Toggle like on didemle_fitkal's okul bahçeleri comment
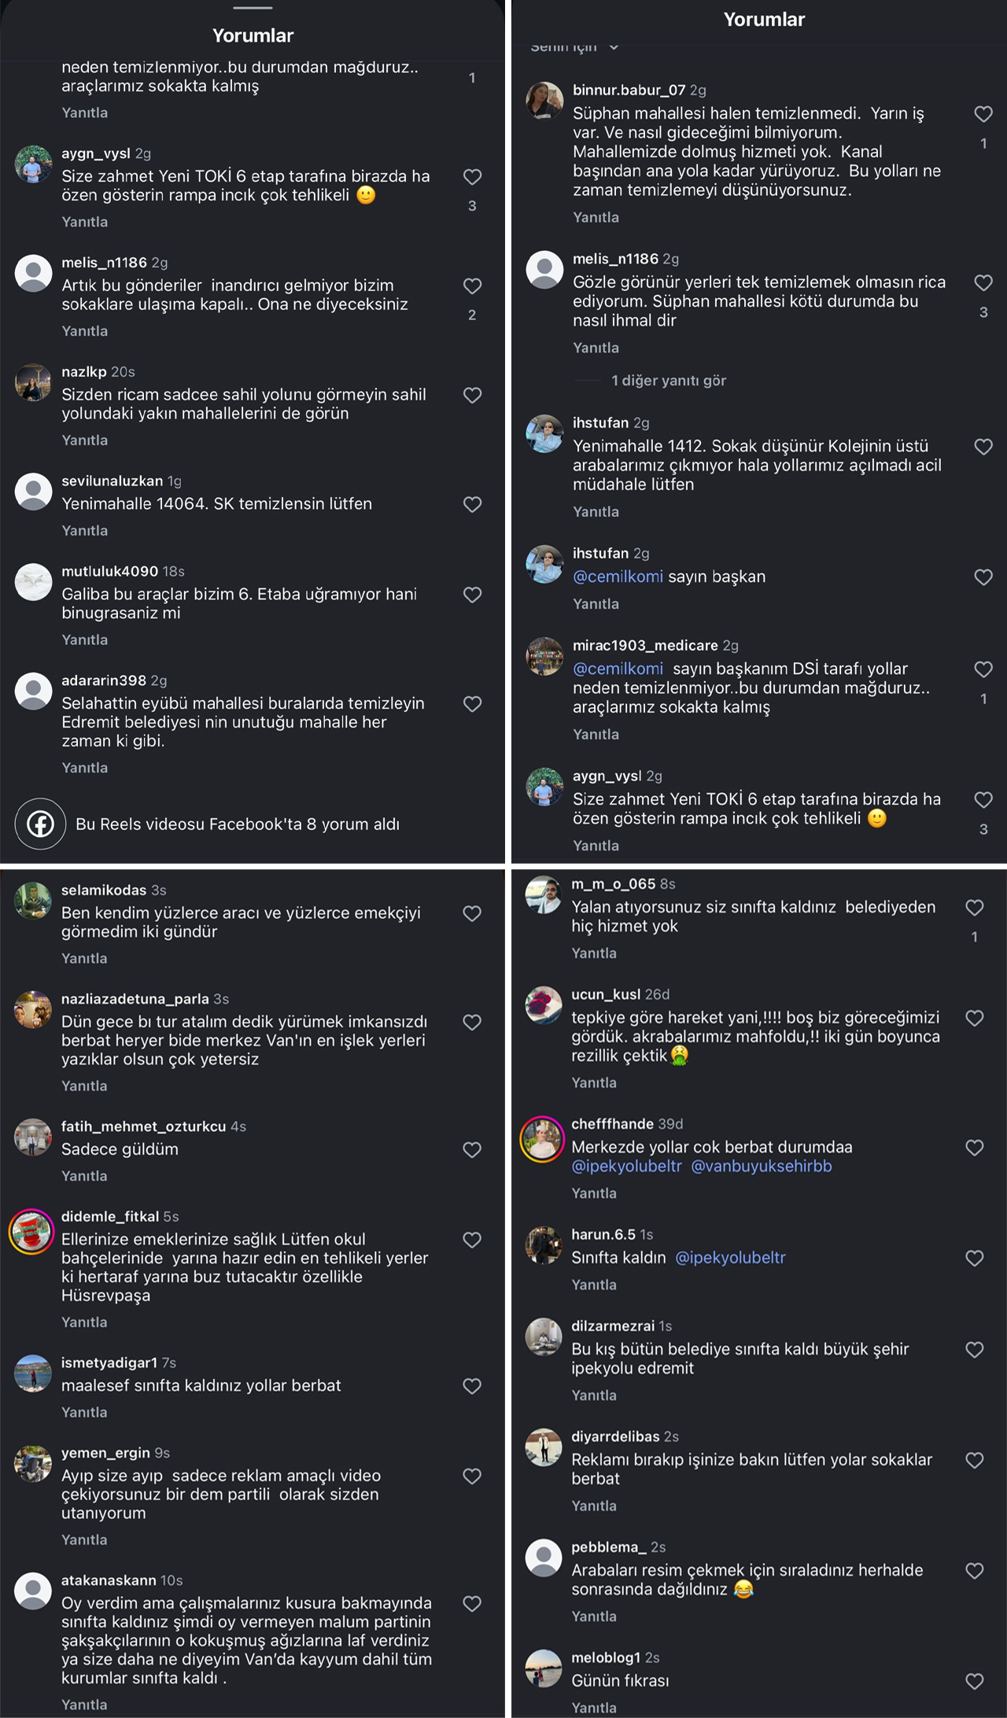The height and width of the screenshot is (1718, 1007). [472, 1240]
